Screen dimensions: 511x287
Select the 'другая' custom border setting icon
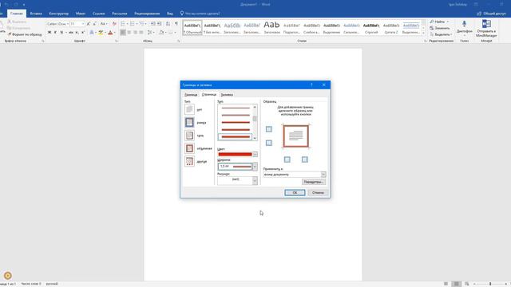(189, 161)
